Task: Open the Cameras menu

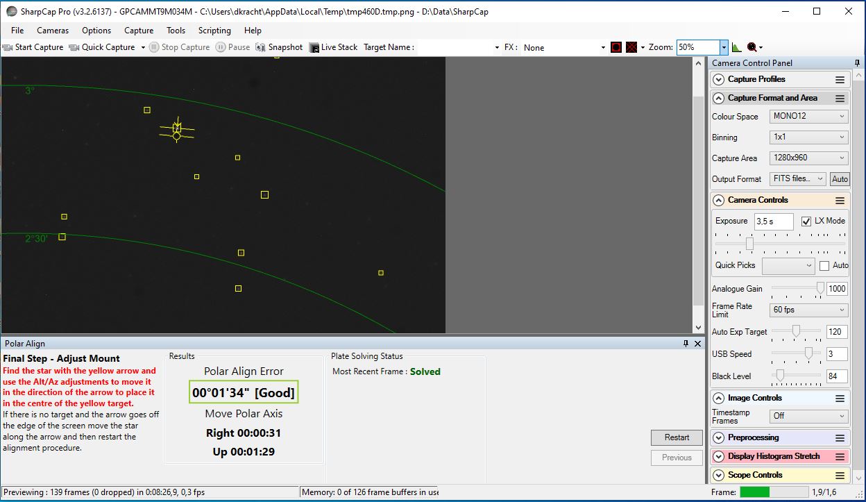Action: [53, 31]
